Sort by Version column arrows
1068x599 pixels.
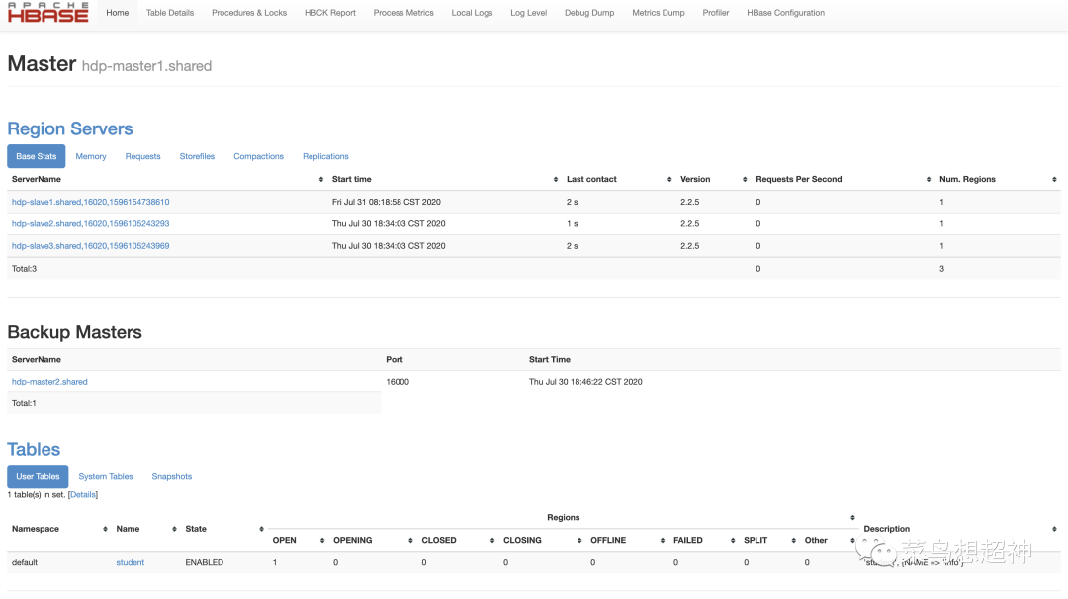(745, 180)
